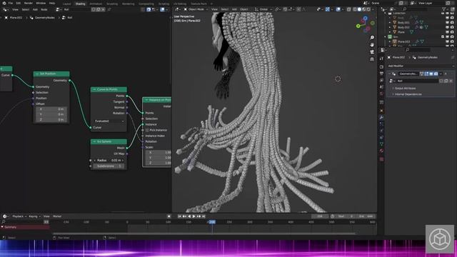Toggle viewport overlays button
The height and width of the screenshot is (257, 457).
pyautogui.click(x=338, y=9)
